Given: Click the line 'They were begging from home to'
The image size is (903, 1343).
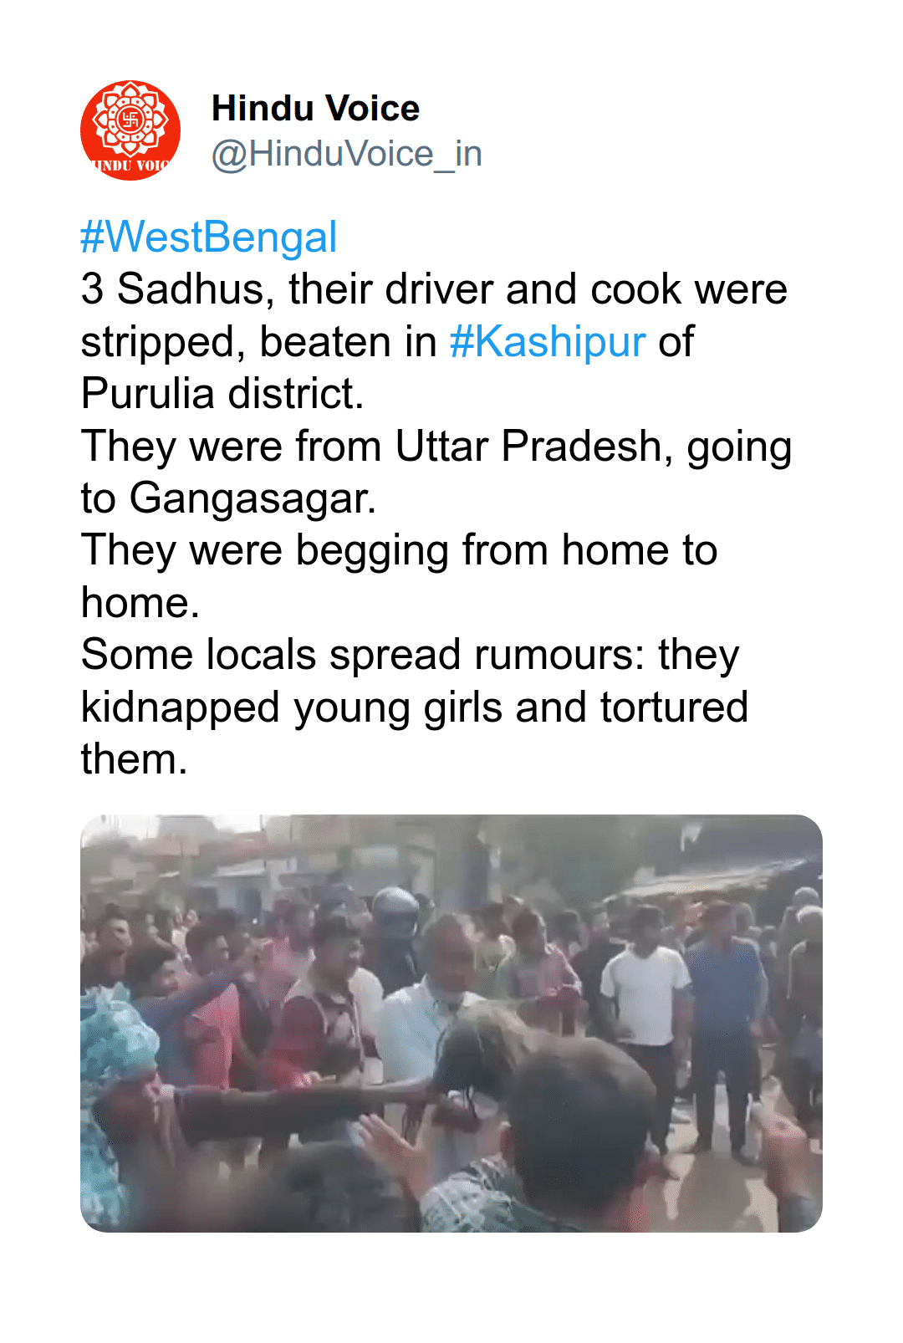Looking at the screenshot, I should click(x=399, y=551).
